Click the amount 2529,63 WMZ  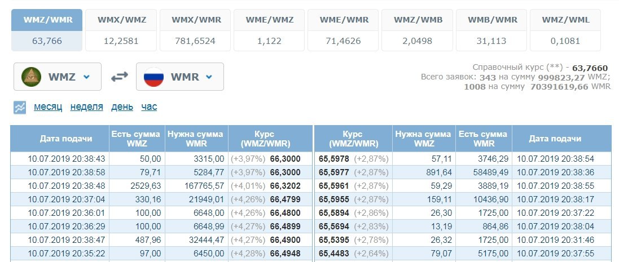click(145, 186)
